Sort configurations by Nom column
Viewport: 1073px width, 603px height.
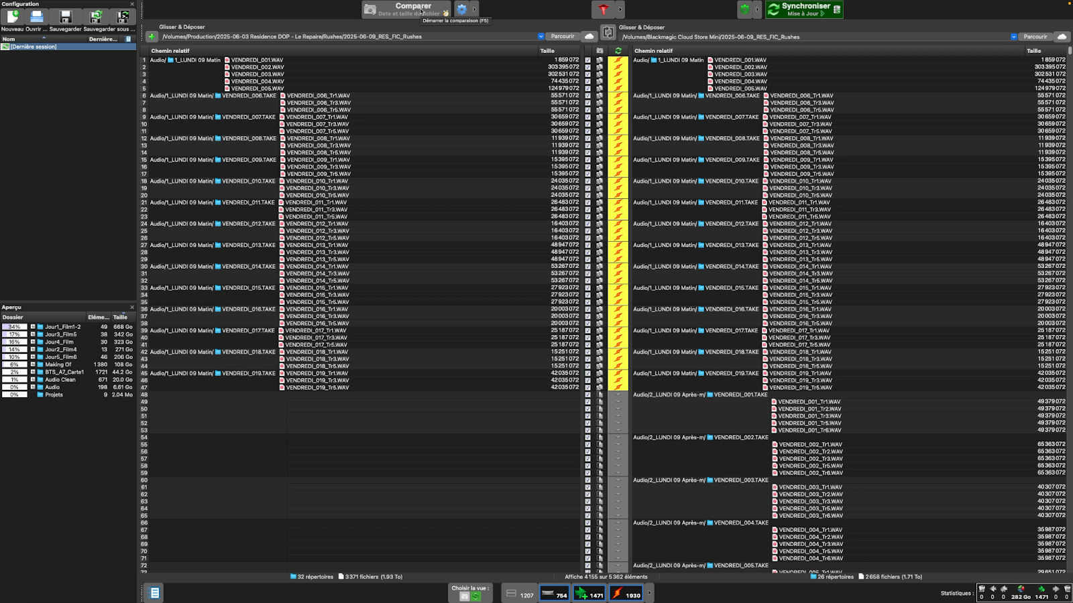point(44,39)
